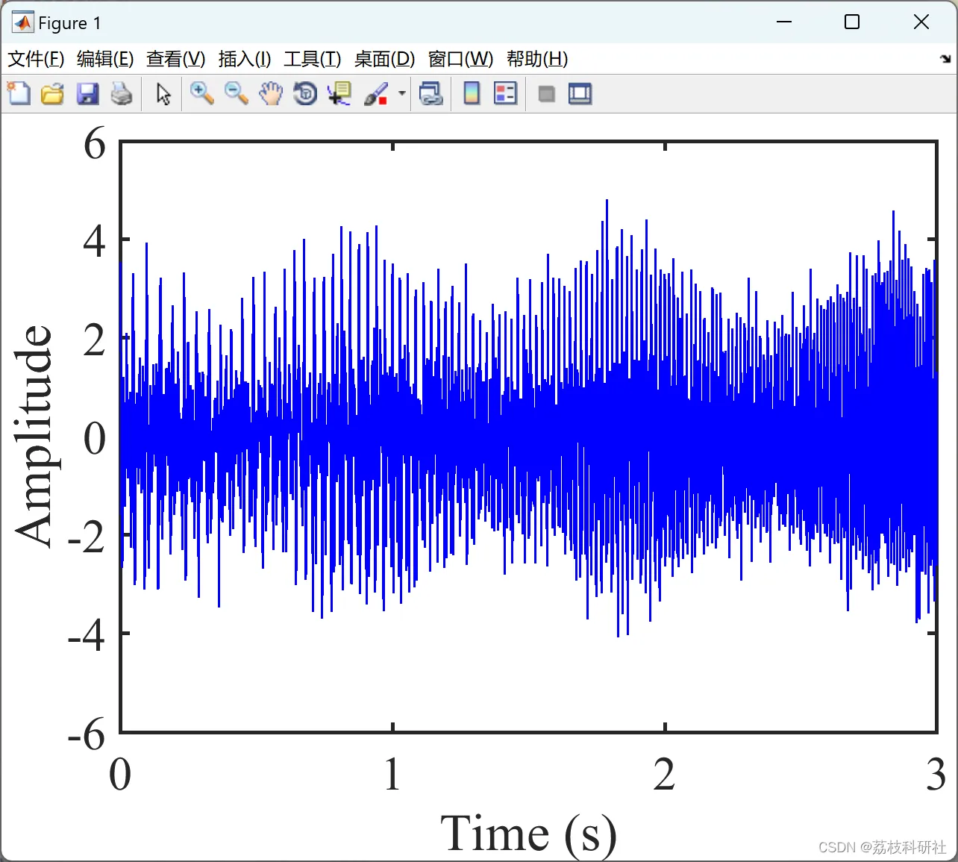Select the Brush data tool

click(x=377, y=94)
